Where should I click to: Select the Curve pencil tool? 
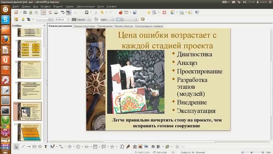pyautogui.click(x=52, y=147)
